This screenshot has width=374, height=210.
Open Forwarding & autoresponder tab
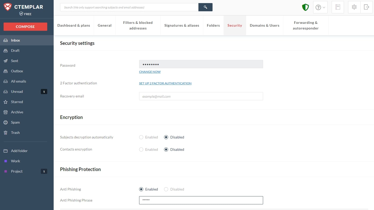[306, 25]
